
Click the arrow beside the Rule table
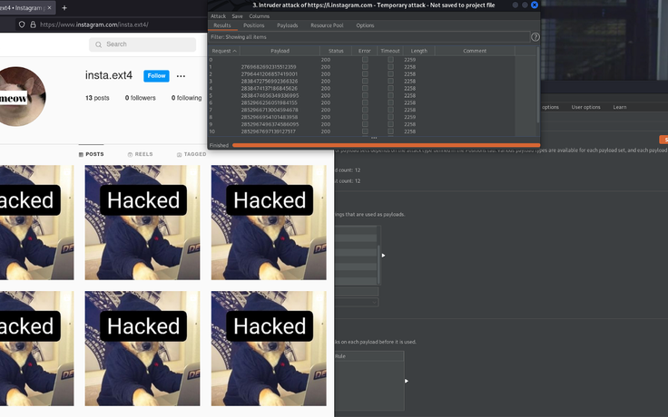(x=407, y=381)
